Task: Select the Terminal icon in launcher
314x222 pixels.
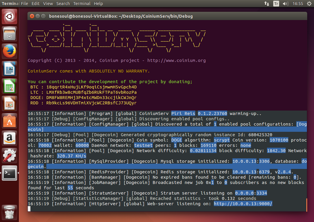Action: coord(9,173)
